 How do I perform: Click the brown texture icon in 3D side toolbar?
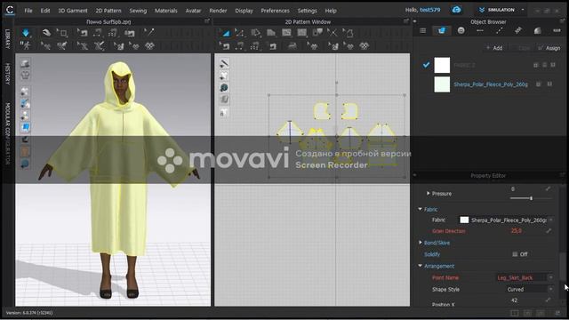point(25,151)
